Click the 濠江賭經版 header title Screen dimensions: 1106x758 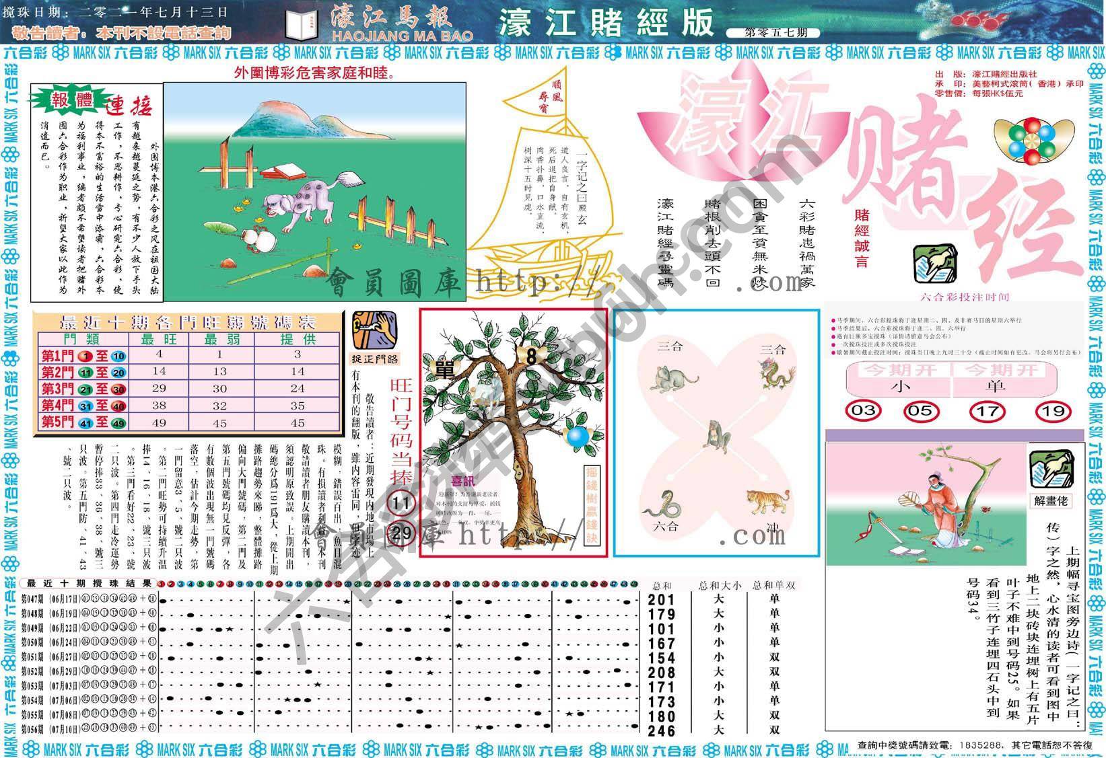[x=606, y=22]
